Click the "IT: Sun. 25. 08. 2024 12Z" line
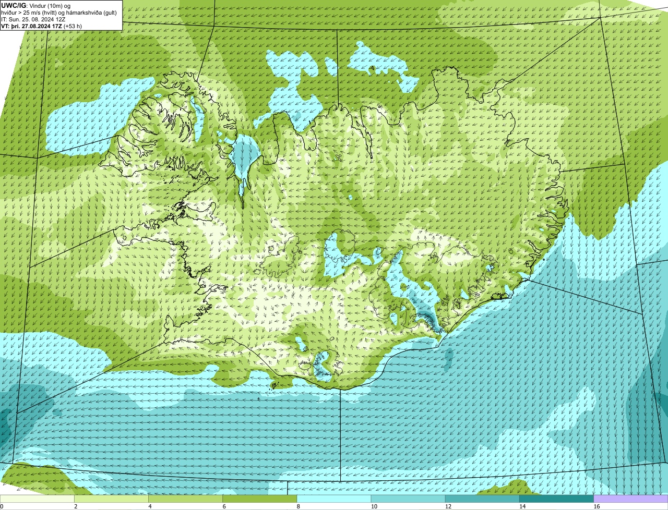Screen dimensions: 668x510 (33, 19)
